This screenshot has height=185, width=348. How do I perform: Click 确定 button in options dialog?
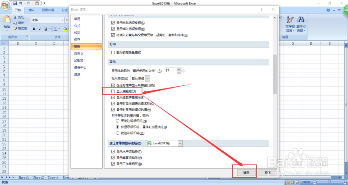(x=246, y=173)
